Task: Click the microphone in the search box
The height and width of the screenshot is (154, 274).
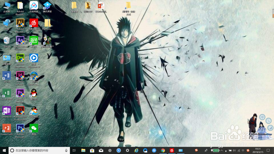Action: point(66,150)
